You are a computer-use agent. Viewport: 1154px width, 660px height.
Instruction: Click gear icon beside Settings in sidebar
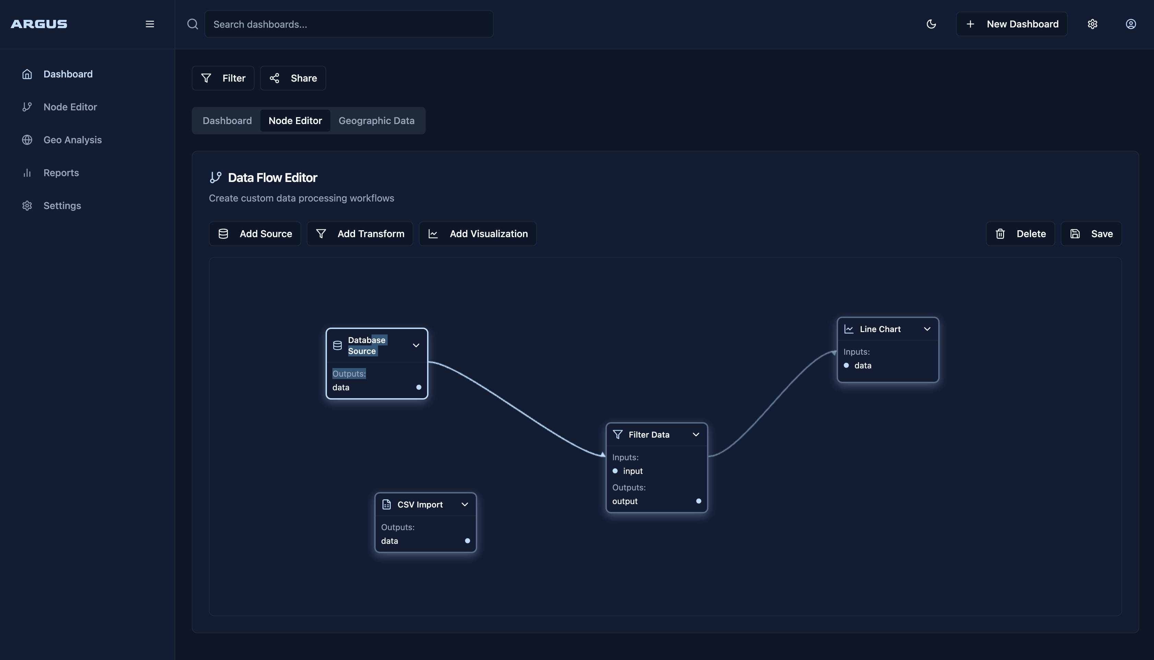pyautogui.click(x=27, y=206)
